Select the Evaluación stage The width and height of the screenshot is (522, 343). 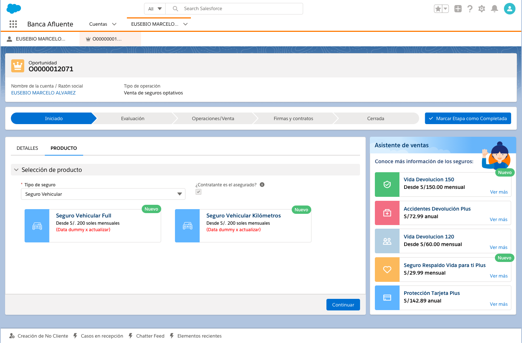133,118
